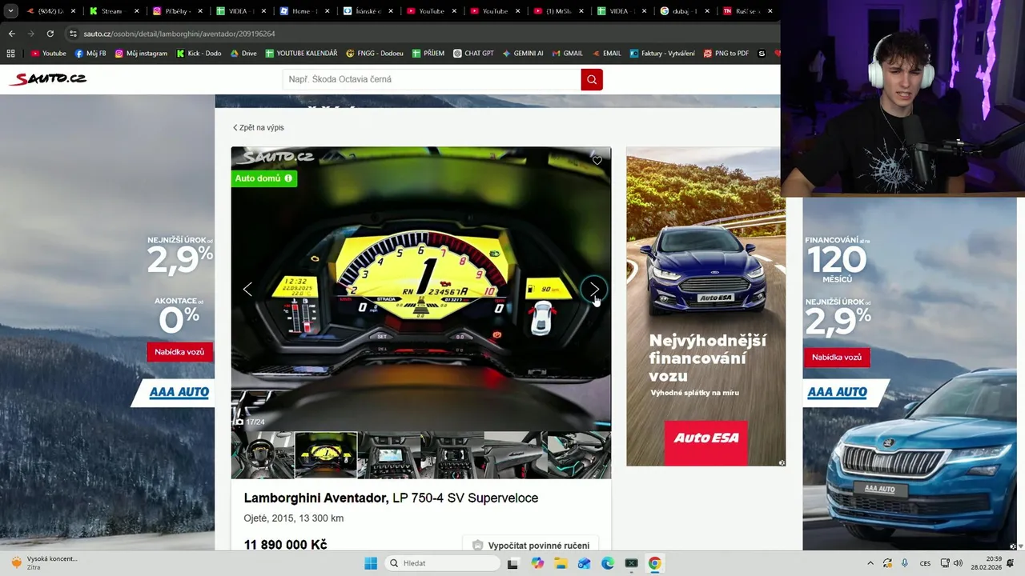Open Chrome from the taskbar

(x=654, y=563)
